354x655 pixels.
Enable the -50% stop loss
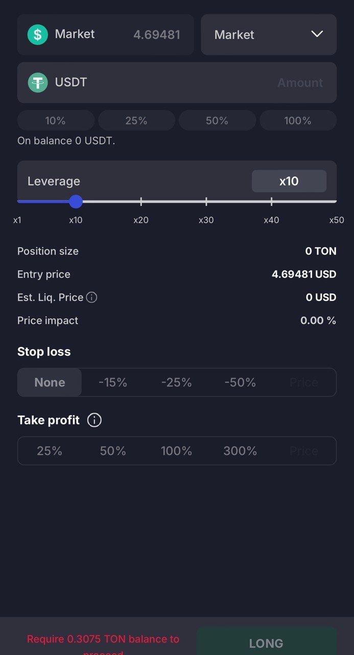[240, 382]
